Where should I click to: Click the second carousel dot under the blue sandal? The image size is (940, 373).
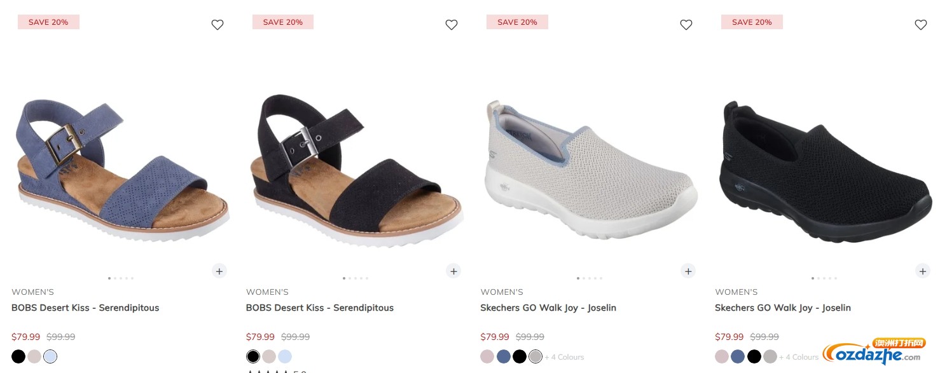[x=116, y=278]
